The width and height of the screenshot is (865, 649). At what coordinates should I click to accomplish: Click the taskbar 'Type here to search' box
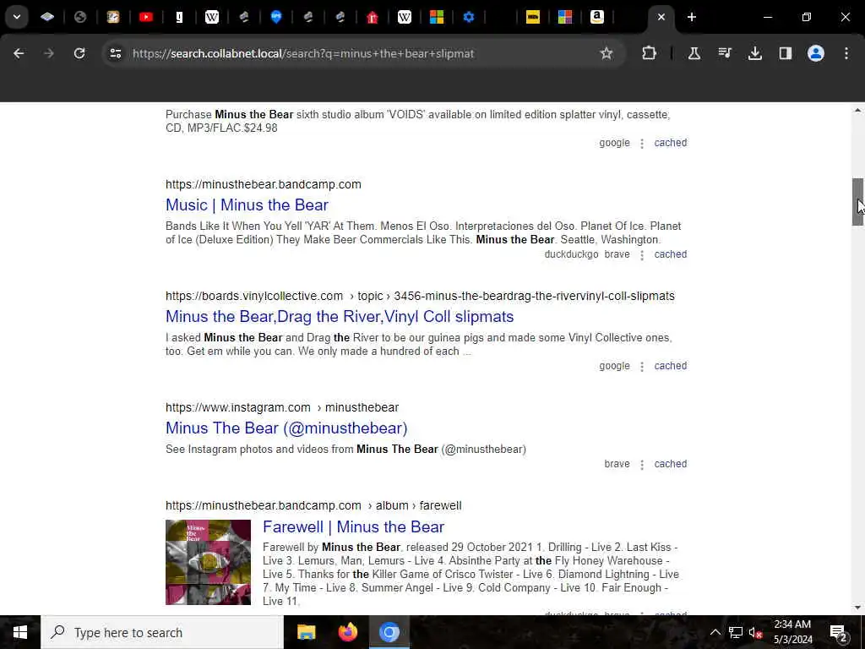point(162,632)
